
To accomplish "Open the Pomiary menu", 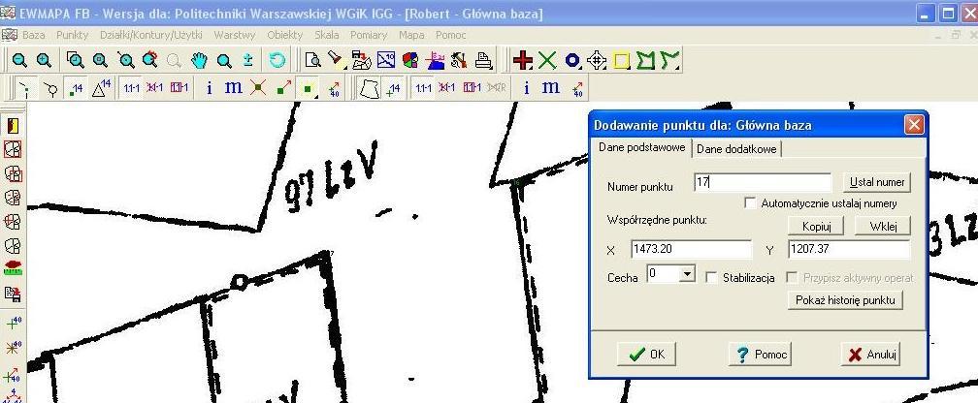I will 369,35.
